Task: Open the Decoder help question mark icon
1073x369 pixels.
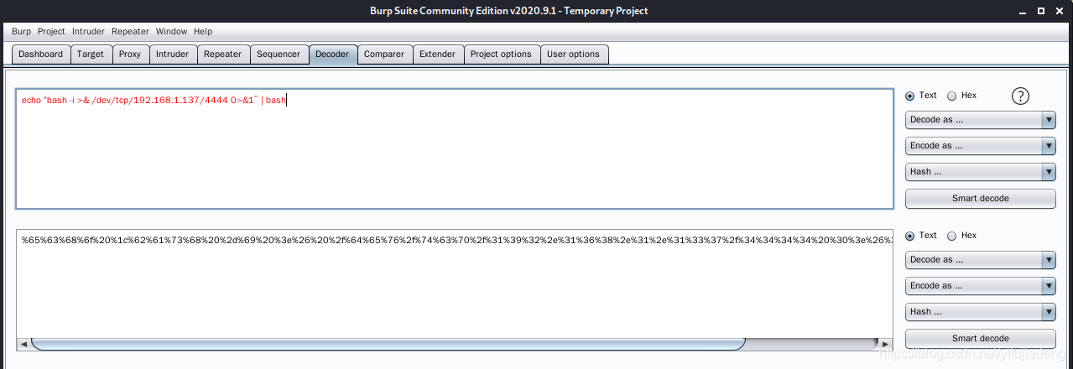Action: pos(1020,96)
